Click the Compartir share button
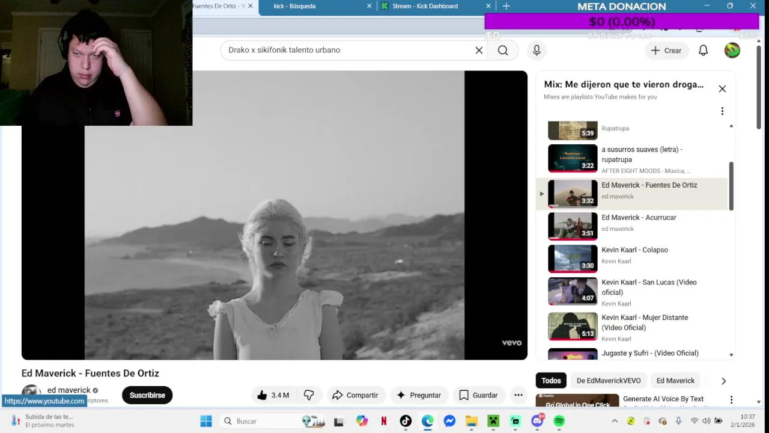Viewport: 769px width, 433px height. point(355,395)
